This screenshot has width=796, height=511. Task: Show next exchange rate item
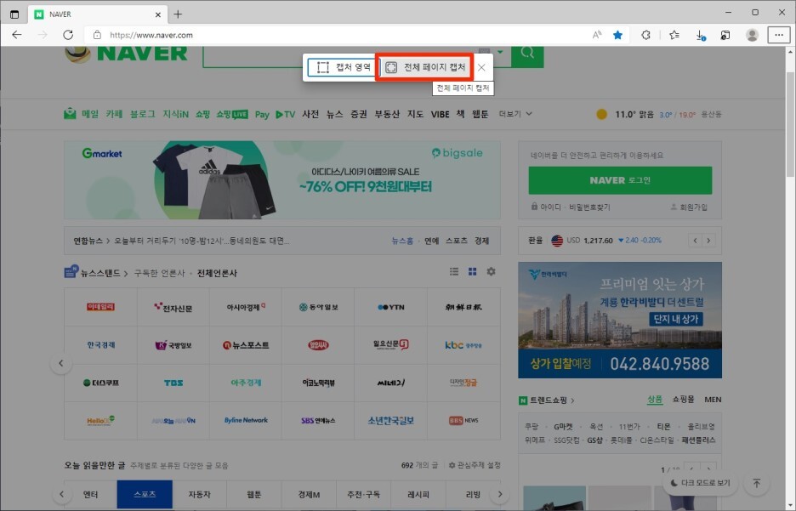708,241
